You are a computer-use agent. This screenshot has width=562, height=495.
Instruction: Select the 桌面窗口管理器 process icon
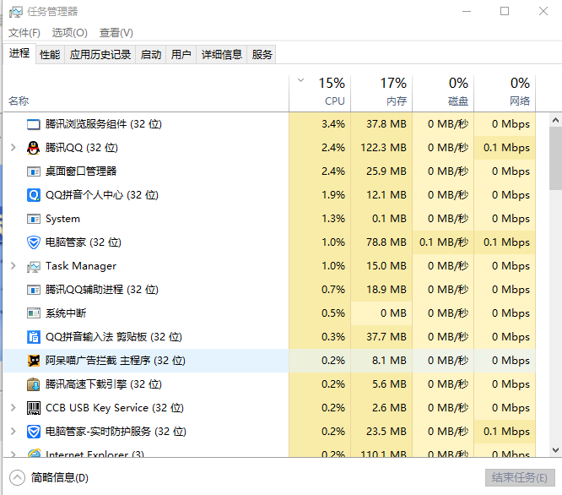(34, 171)
